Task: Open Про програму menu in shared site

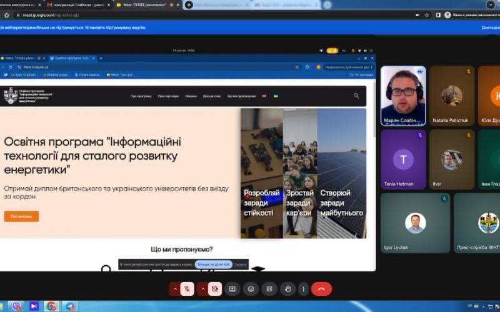Action: (141, 96)
